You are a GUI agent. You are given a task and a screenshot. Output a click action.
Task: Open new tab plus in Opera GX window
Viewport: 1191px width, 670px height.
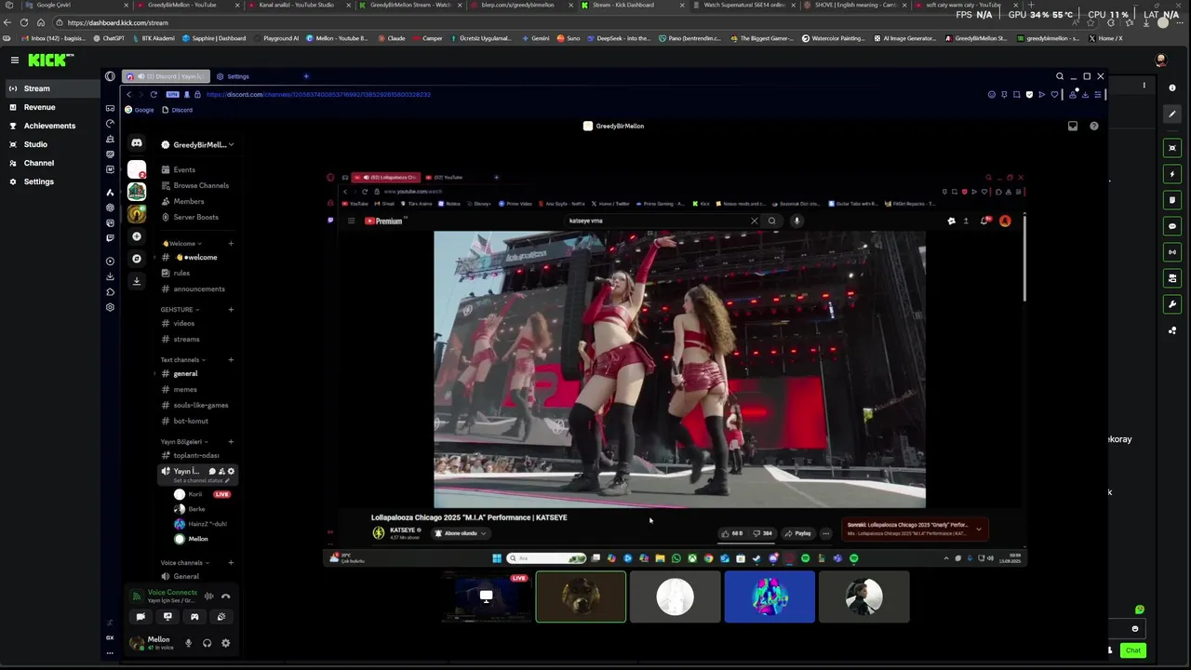(306, 76)
